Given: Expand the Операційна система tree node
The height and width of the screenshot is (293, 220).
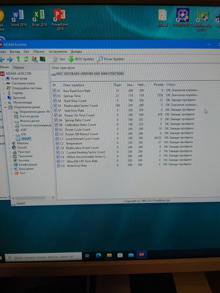Looking at the screenshot, I should 3,88.
